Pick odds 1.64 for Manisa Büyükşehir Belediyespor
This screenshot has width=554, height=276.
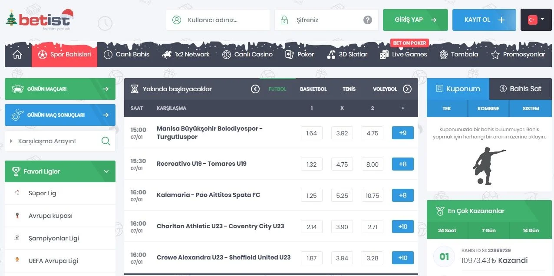(312, 133)
